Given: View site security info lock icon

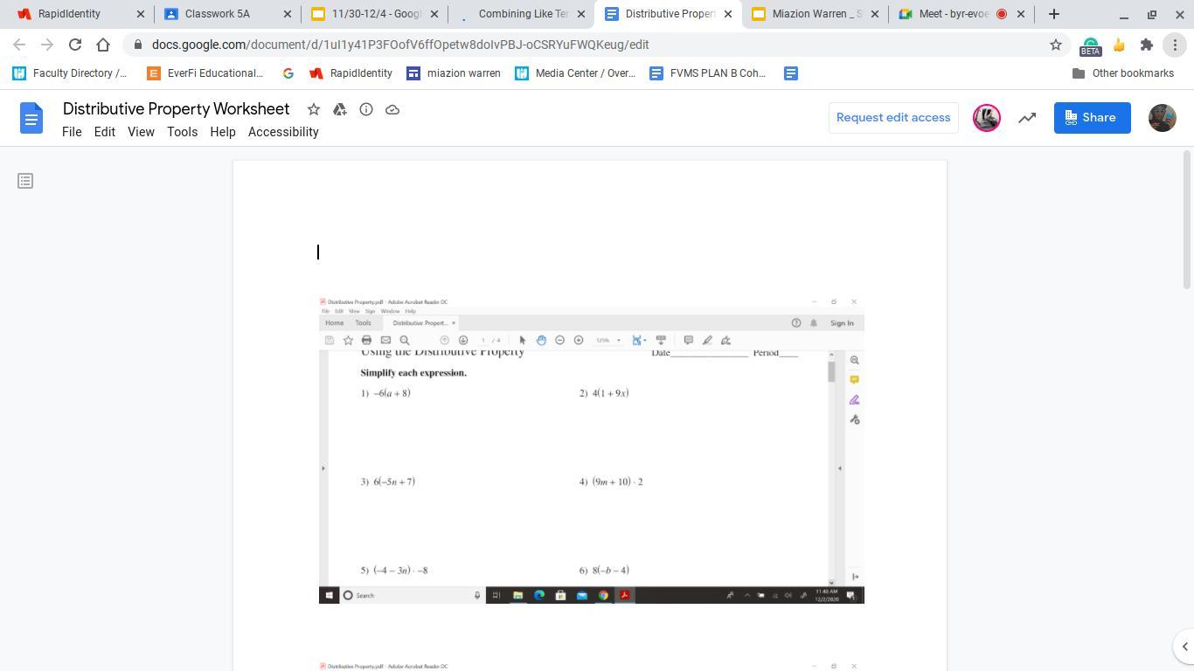Looking at the screenshot, I should click(138, 45).
